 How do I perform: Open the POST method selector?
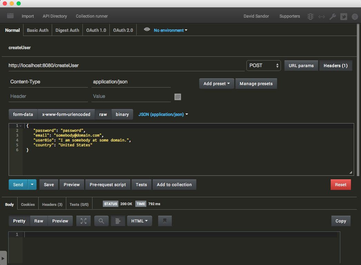[x=264, y=65]
